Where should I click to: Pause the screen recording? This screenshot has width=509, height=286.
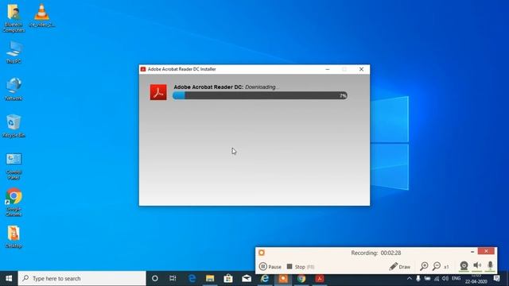coord(270,267)
